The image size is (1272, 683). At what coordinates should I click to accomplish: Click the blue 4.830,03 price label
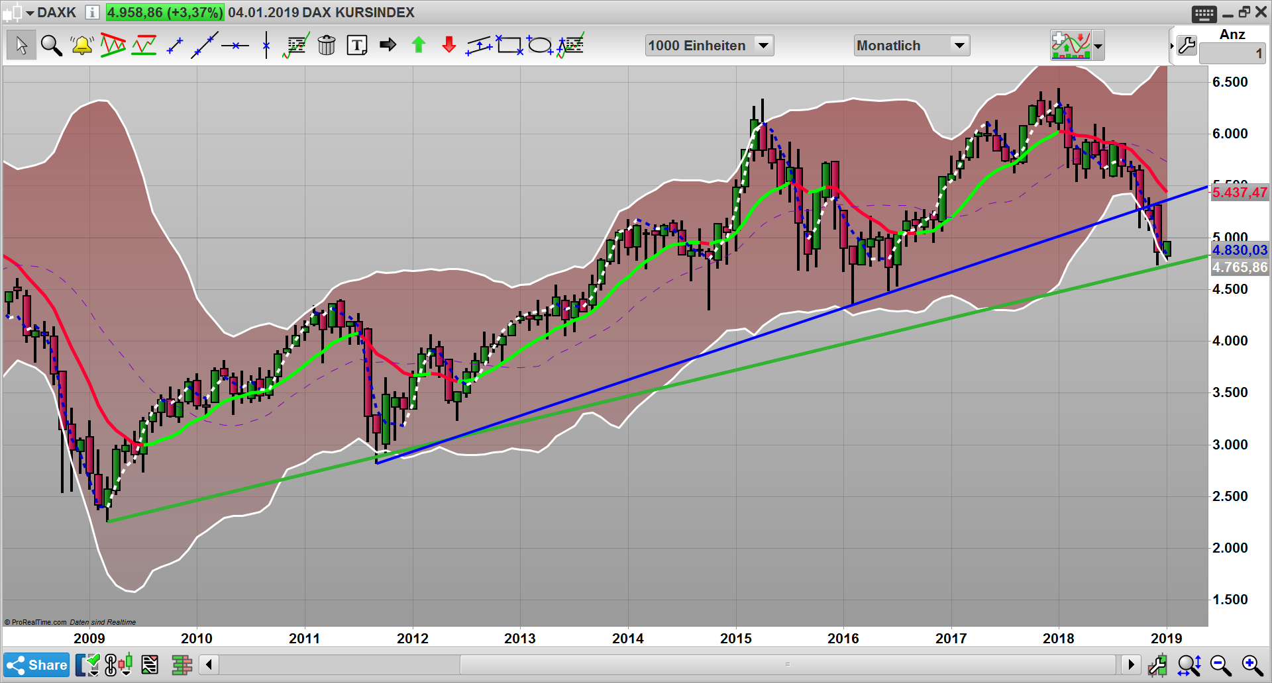1240,250
